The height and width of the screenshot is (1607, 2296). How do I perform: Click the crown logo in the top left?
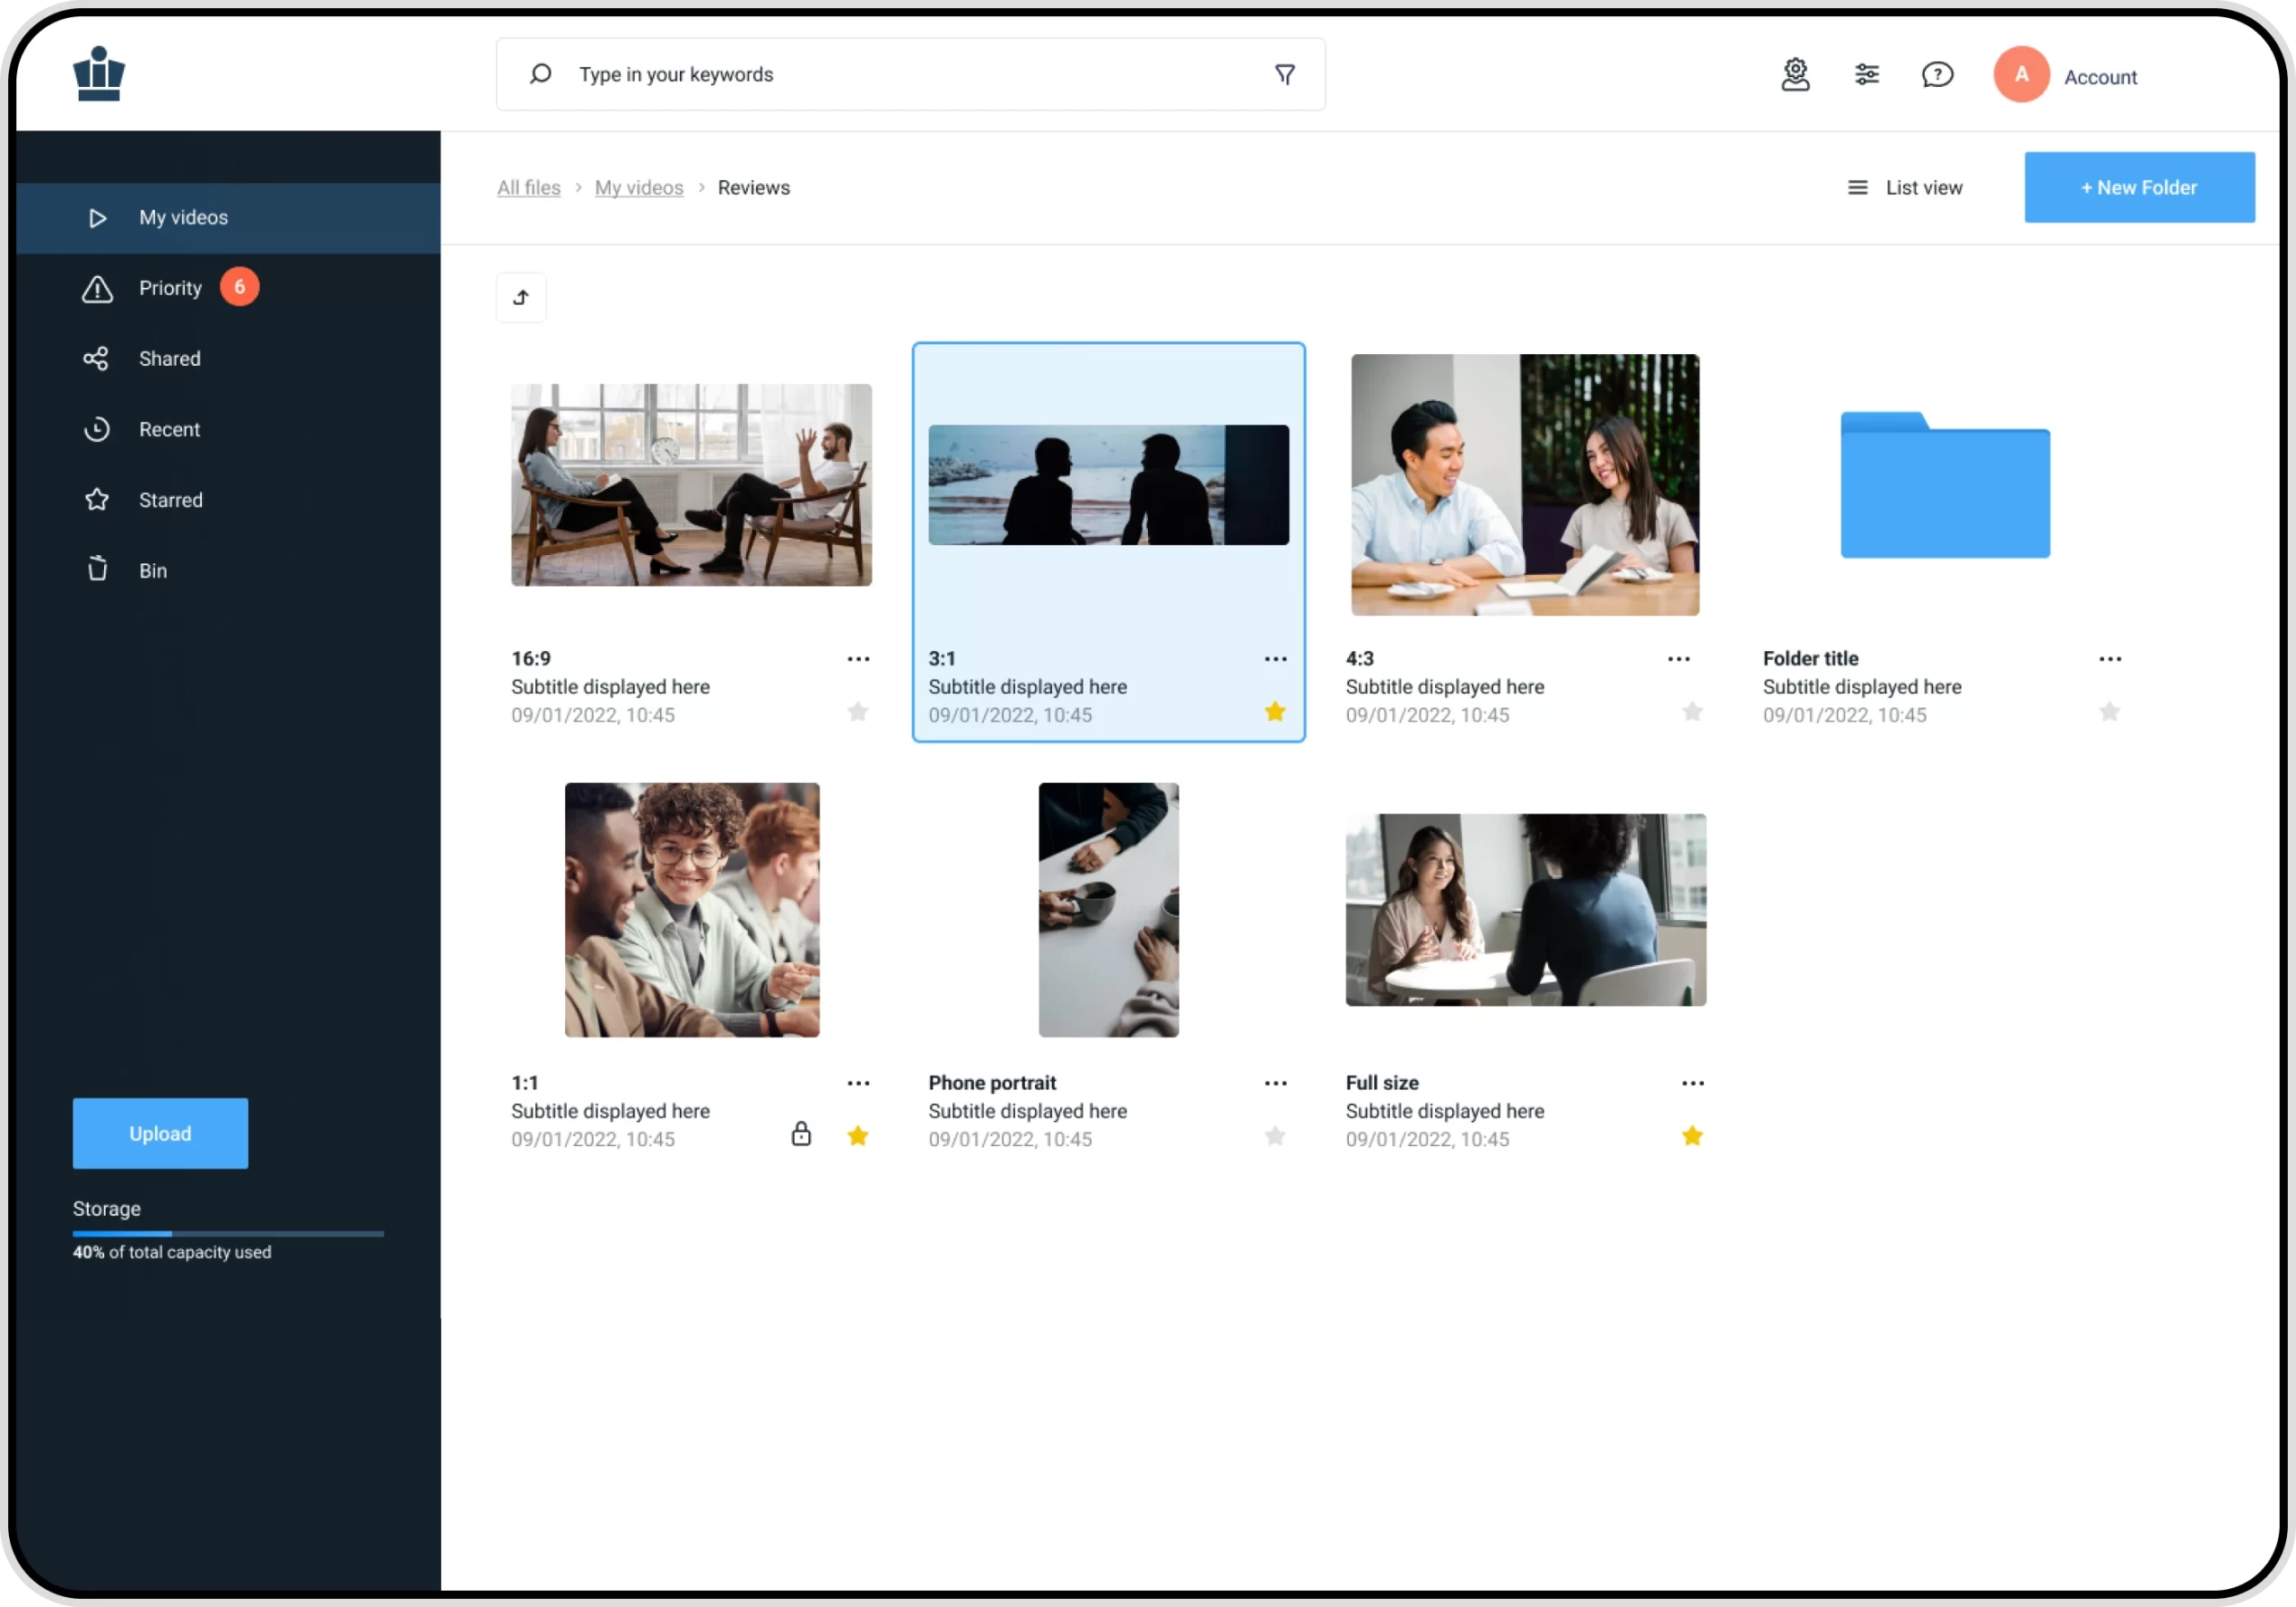(99, 75)
